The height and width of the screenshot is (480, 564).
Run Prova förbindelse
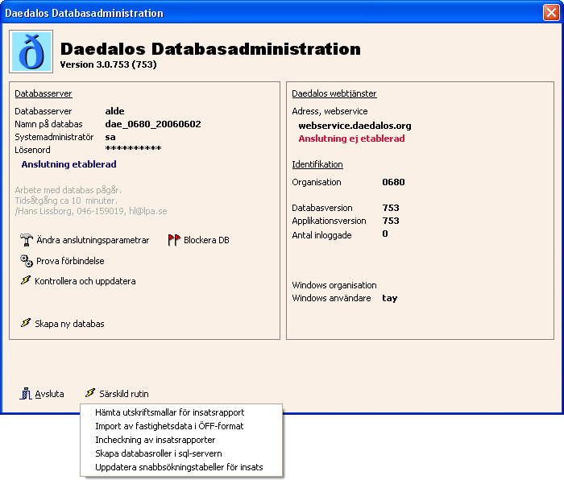71,261
